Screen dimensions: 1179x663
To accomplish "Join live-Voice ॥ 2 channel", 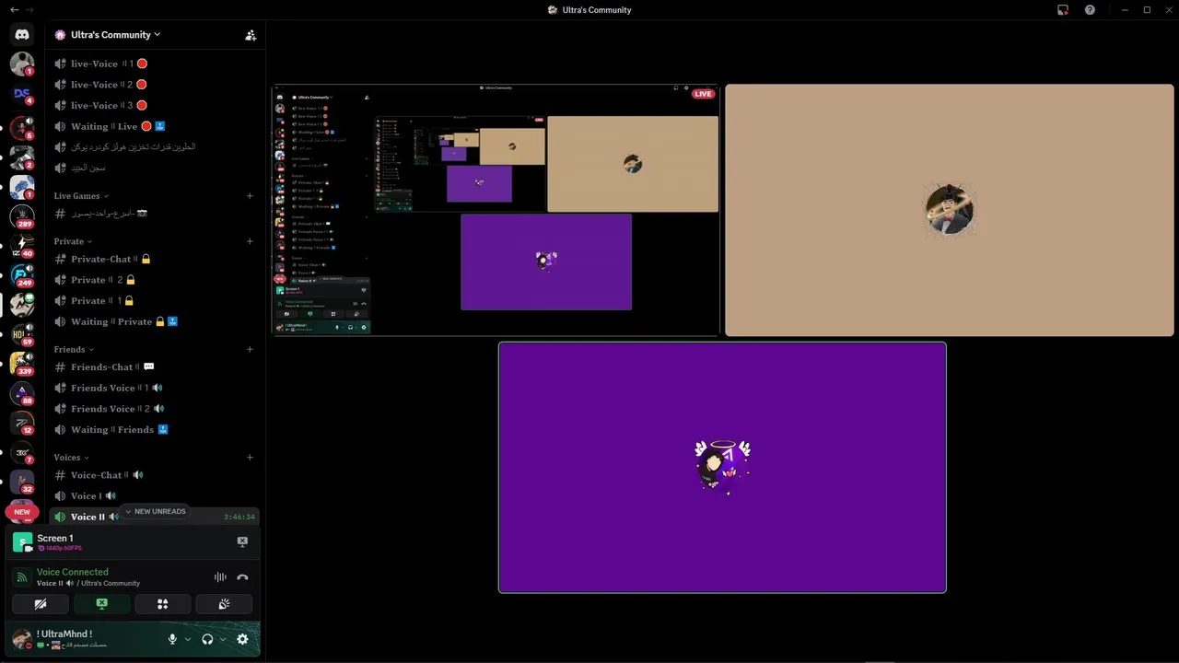I will click(x=155, y=85).
